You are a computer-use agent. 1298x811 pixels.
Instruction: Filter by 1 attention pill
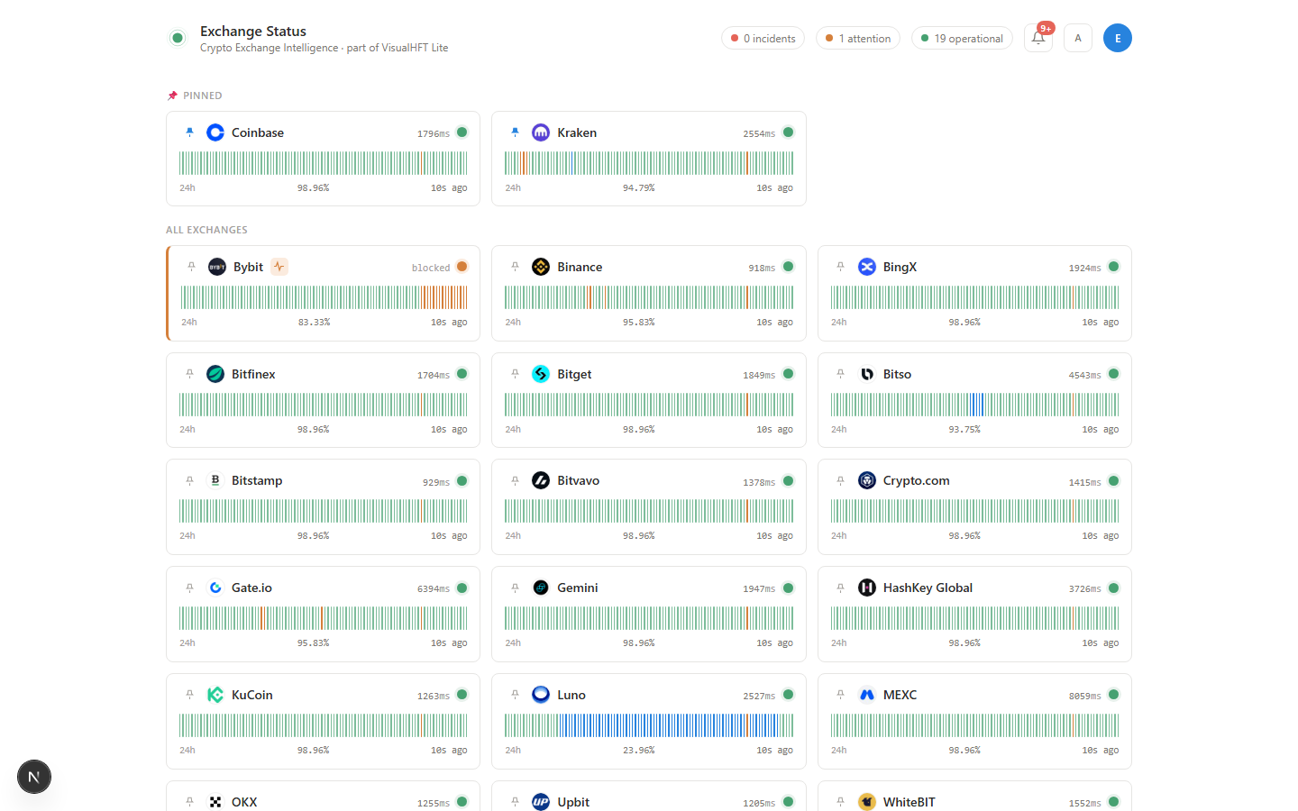tap(858, 38)
